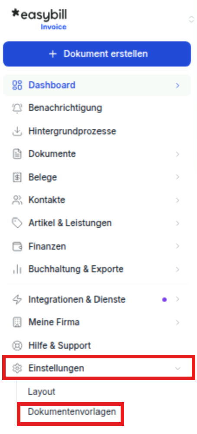
Task: Open the Layout settings entry
Action: pos(42,391)
